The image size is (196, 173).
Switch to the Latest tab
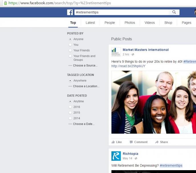click(x=90, y=23)
